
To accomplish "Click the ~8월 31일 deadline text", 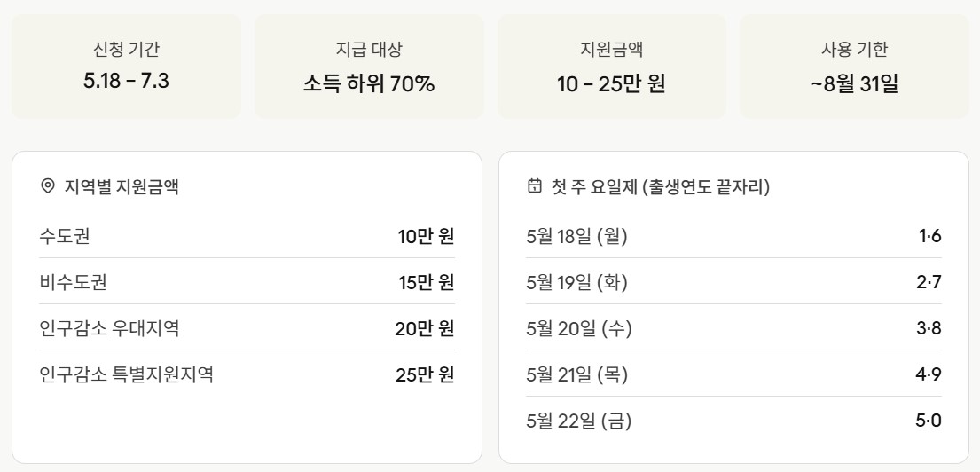I will (854, 83).
